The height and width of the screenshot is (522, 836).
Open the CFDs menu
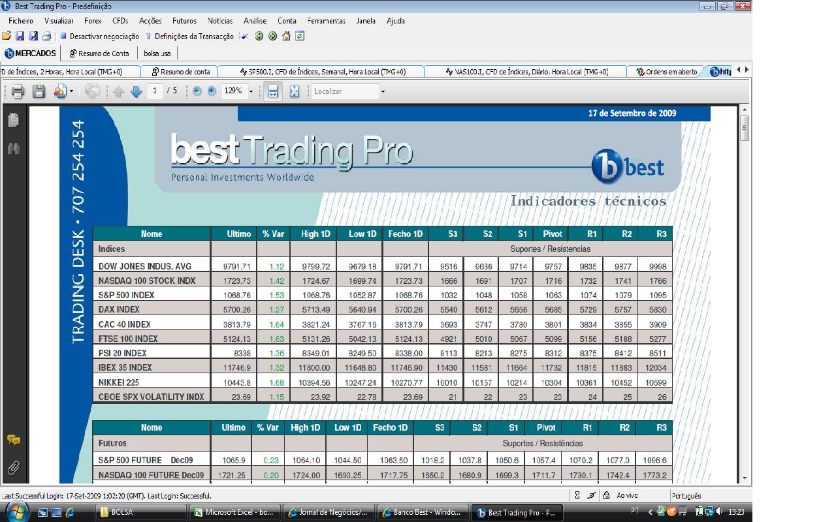120,21
